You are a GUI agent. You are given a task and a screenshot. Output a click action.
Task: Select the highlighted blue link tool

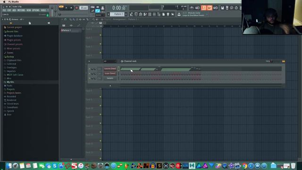[98, 11]
